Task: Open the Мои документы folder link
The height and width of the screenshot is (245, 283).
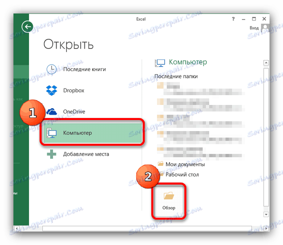Action: (x=185, y=164)
